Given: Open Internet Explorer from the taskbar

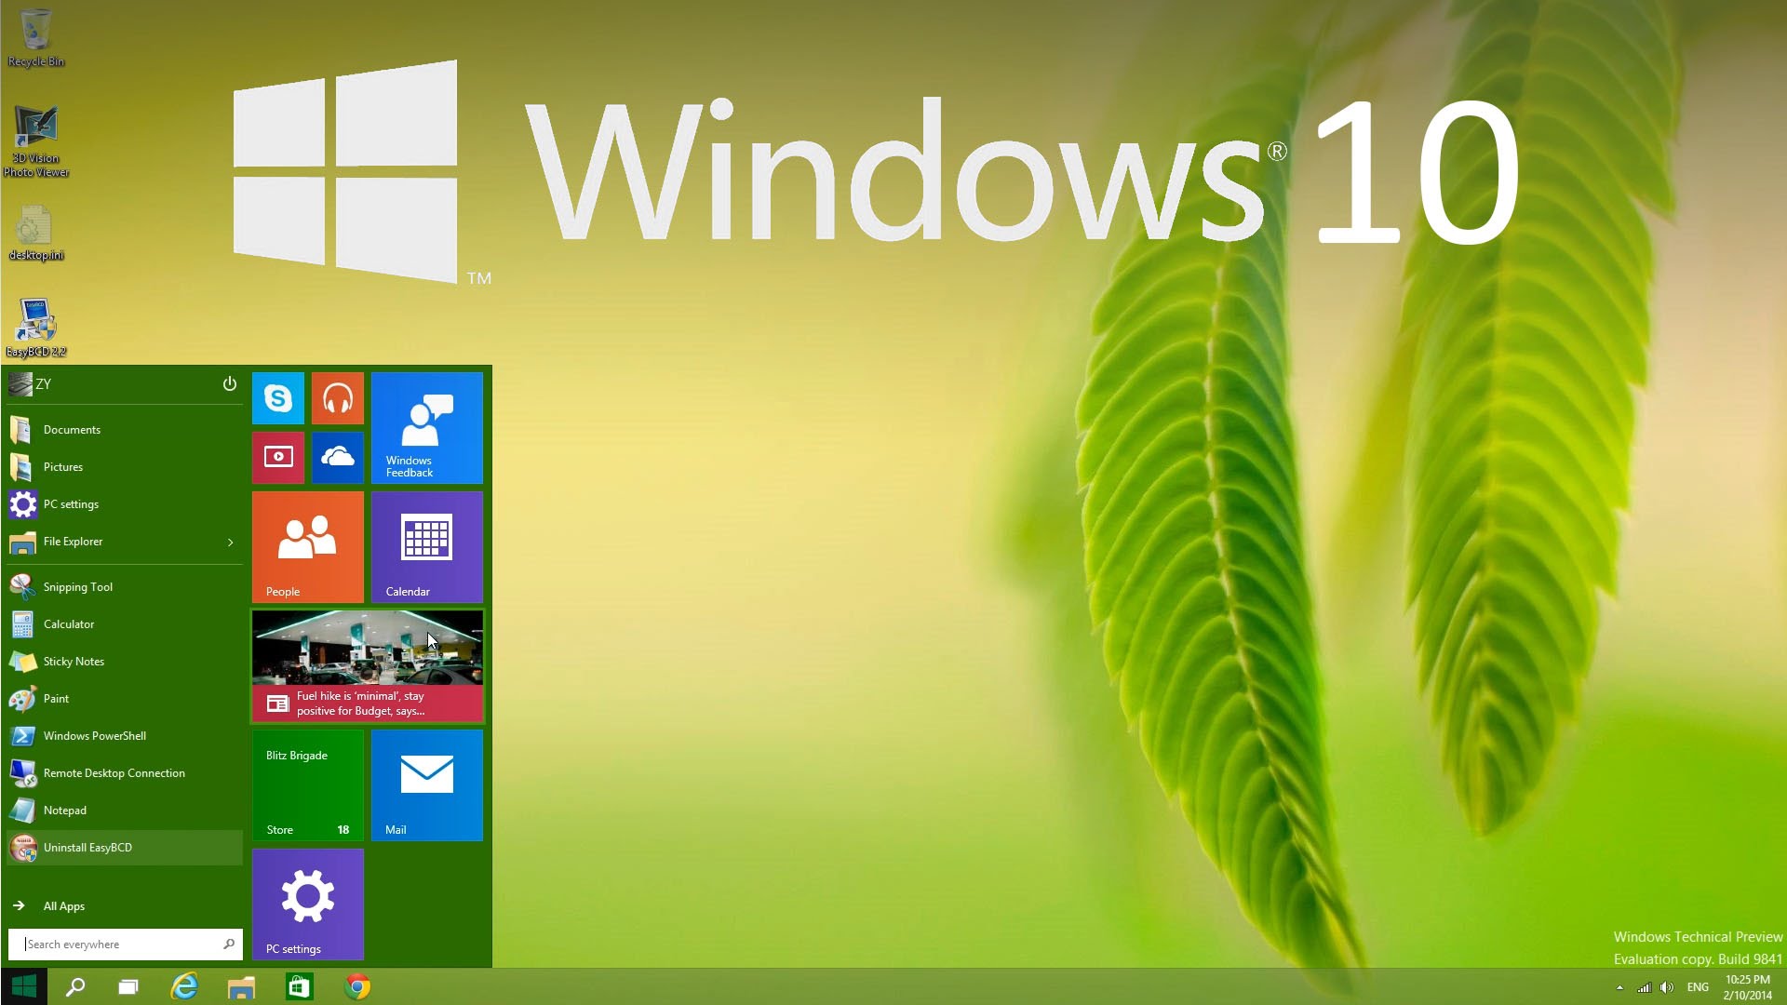Looking at the screenshot, I should coord(186,986).
